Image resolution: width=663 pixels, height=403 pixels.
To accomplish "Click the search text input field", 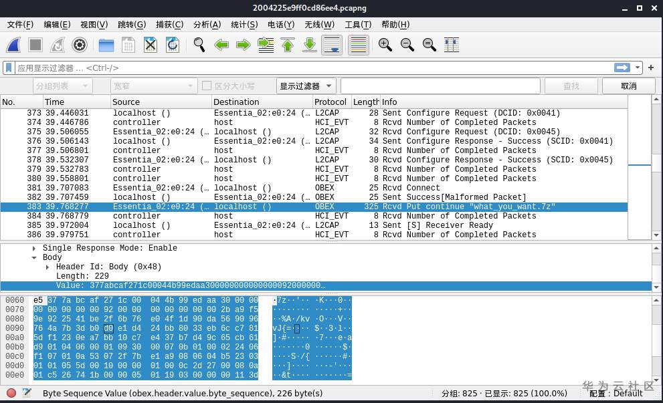I will [441, 86].
